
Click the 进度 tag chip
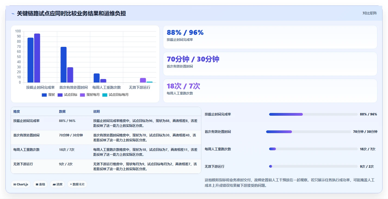57,184
